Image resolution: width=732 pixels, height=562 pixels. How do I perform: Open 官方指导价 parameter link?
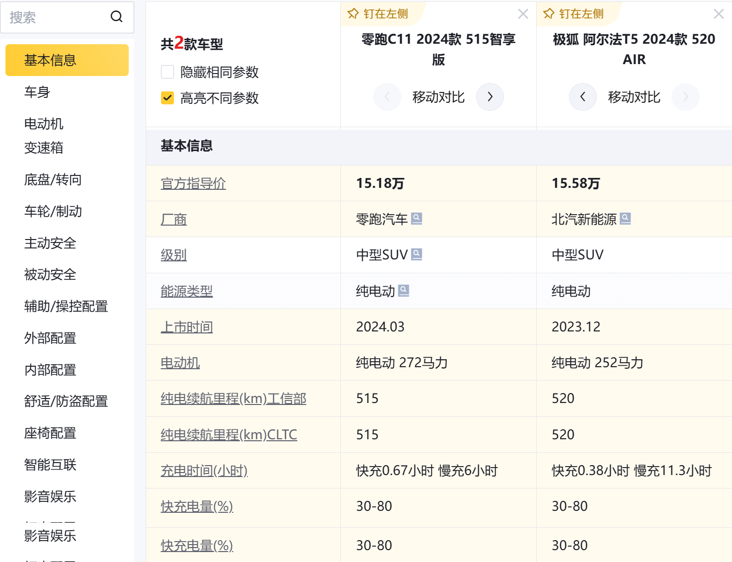point(193,183)
